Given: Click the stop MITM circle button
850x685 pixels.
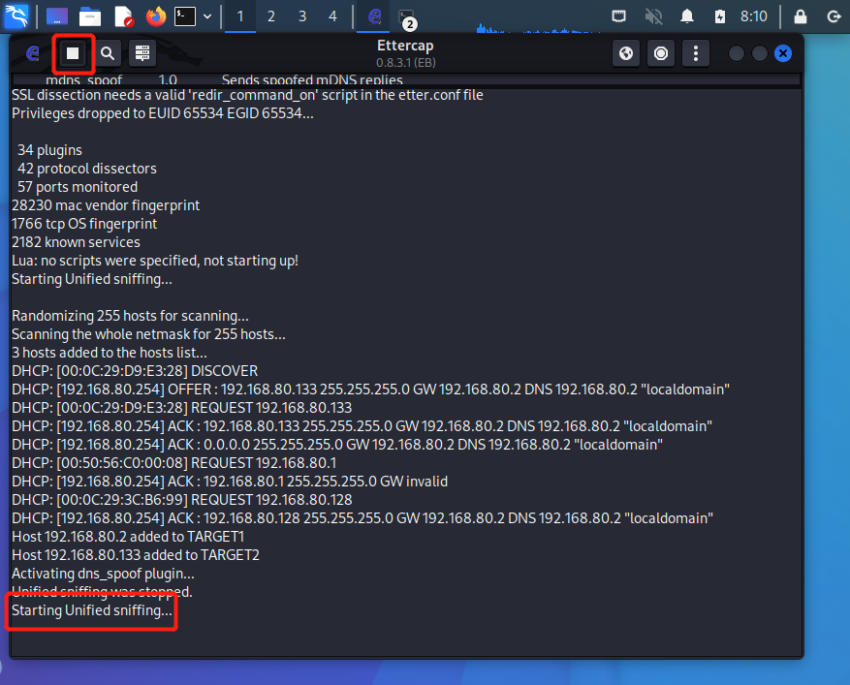Looking at the screenshot, I should pos(661,53).
